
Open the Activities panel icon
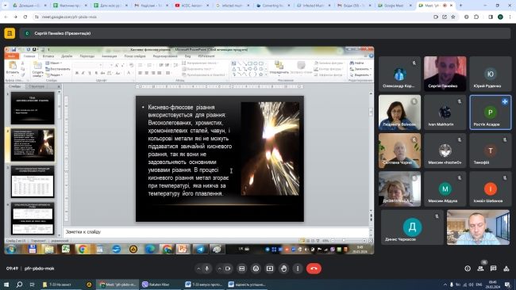(x=506, y=269)
